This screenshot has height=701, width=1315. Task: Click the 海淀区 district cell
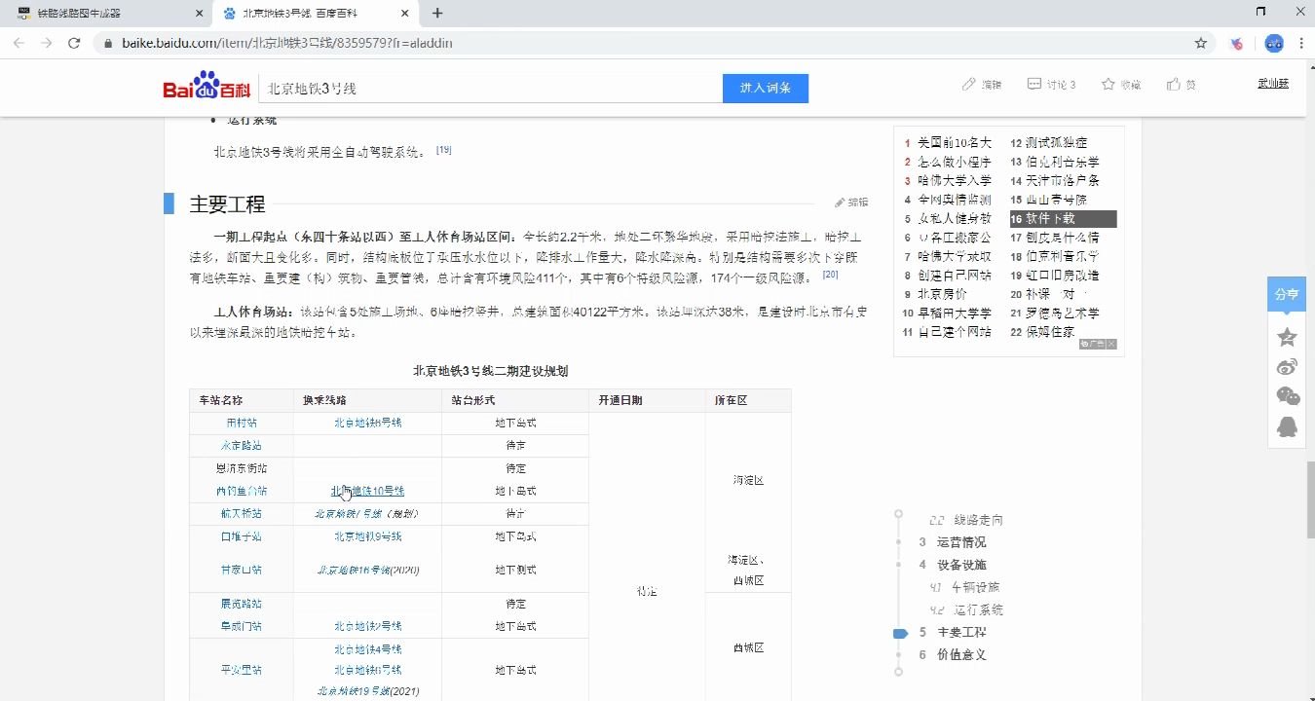tap(748, 480)
